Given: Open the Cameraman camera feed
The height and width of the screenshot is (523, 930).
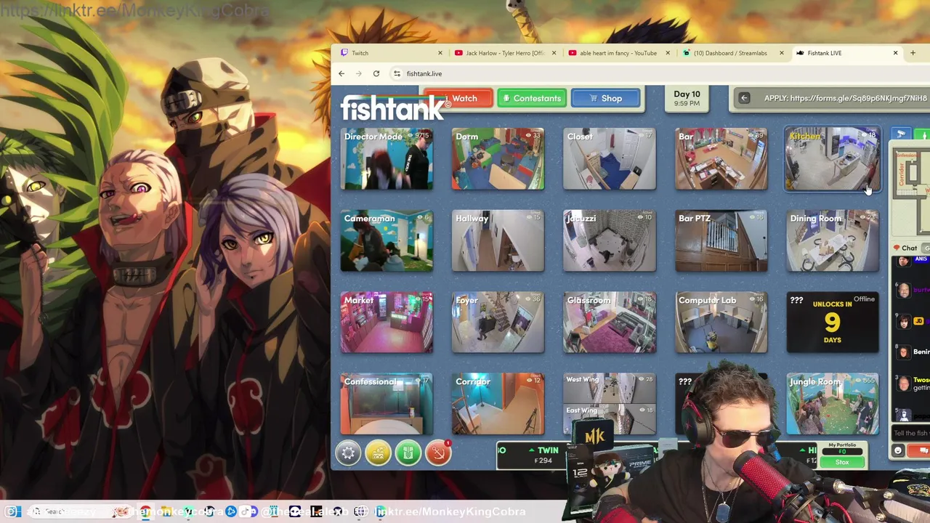Looking at the screenshot, I should click(x=387, y=241).
